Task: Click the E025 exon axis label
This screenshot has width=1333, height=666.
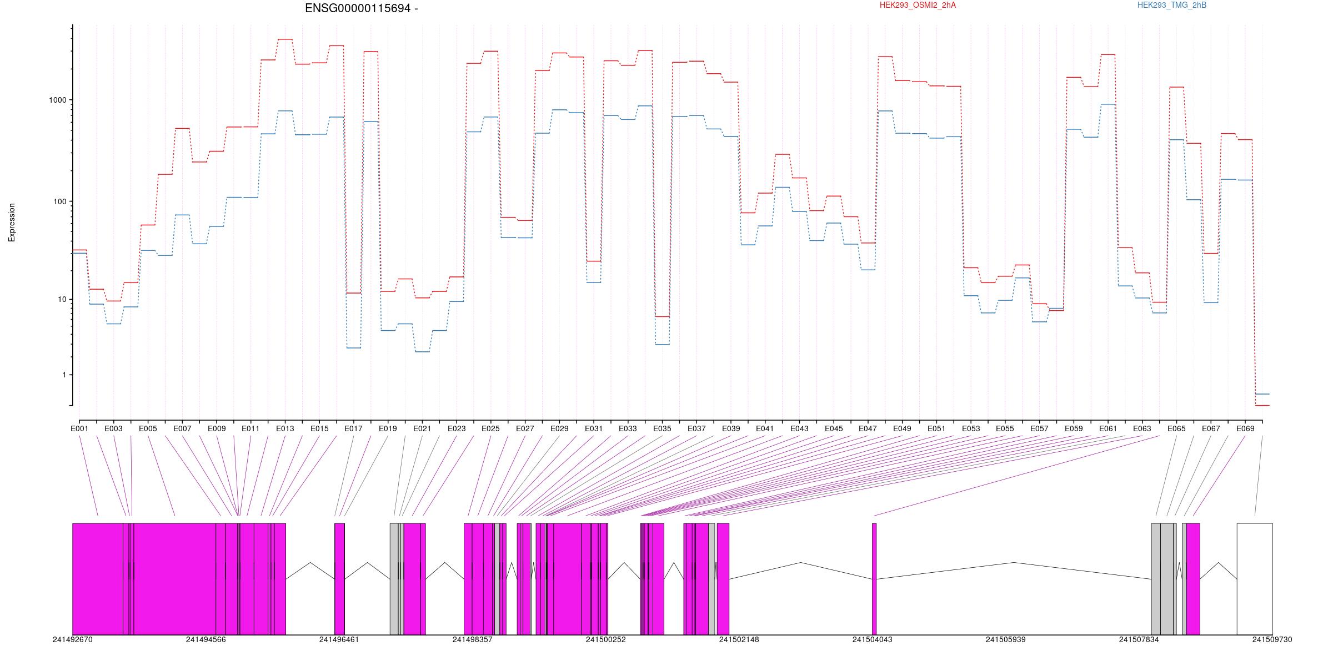Action: tap(490, 429)
